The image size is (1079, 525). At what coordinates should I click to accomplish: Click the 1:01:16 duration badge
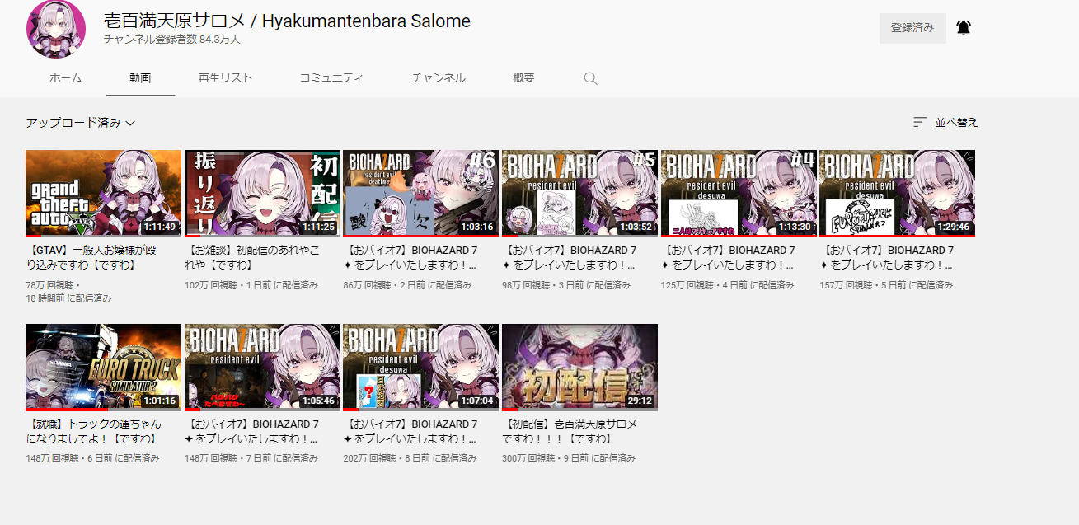[159, 401]
